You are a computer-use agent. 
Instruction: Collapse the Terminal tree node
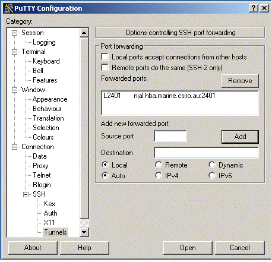[14, 52]
